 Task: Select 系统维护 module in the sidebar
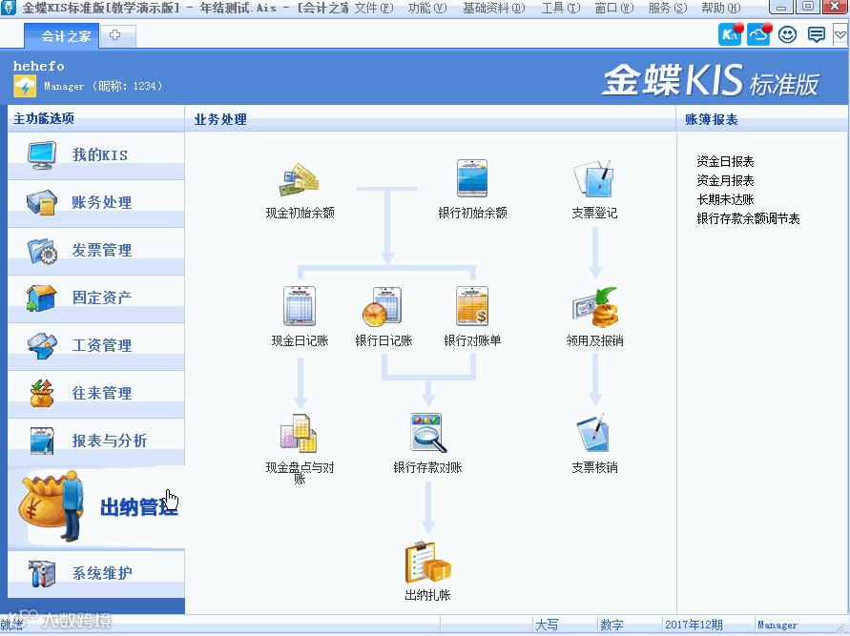(x=96, y=573)
